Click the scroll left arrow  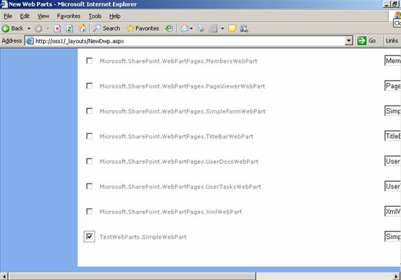(x=4, y=277)
